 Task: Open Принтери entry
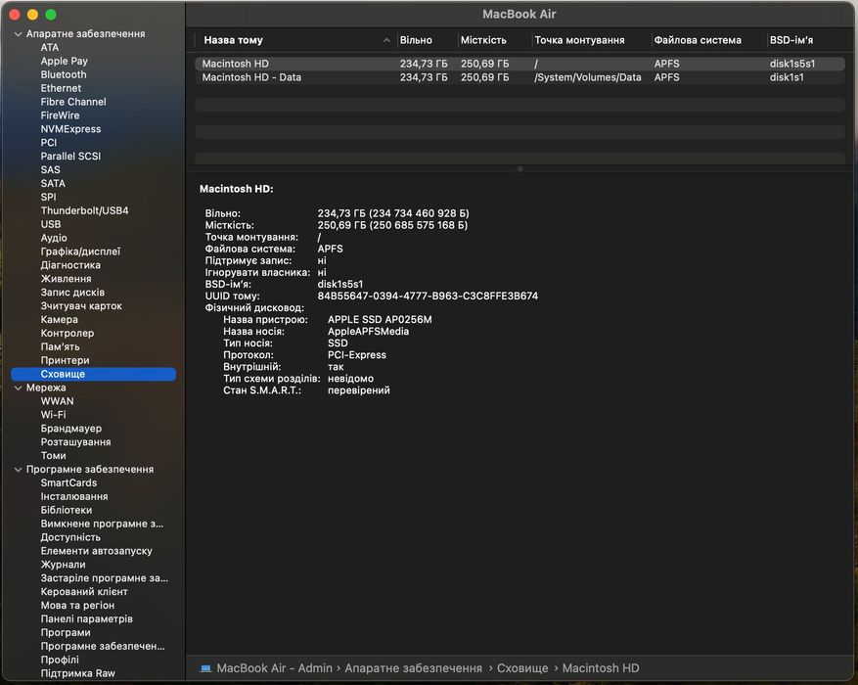(65, 360)
